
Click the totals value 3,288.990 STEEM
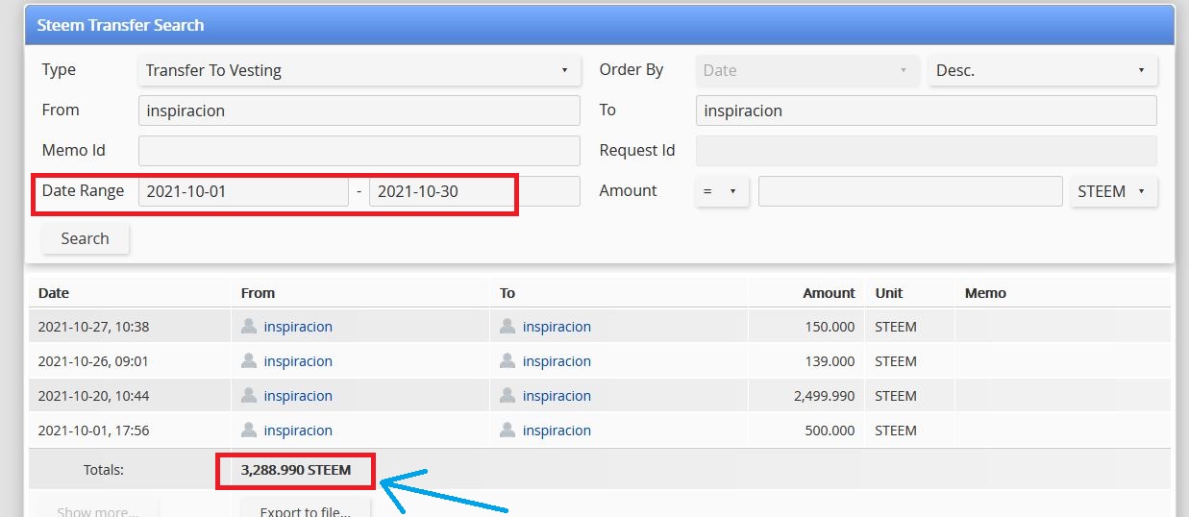point(296,470)
